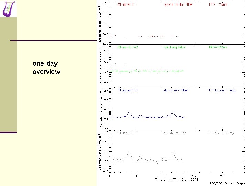Click the "700" tick in Channel 2-2 plot
This screenshot has height=186, width=248.
(106, 62)
